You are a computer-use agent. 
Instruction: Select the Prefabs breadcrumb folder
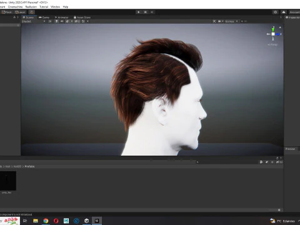point(29,166)
